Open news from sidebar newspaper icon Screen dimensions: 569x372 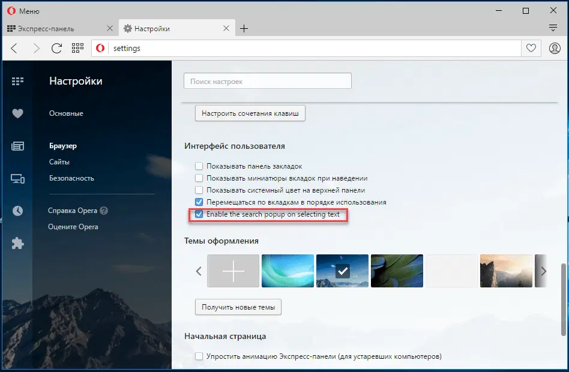pos(17,146)
